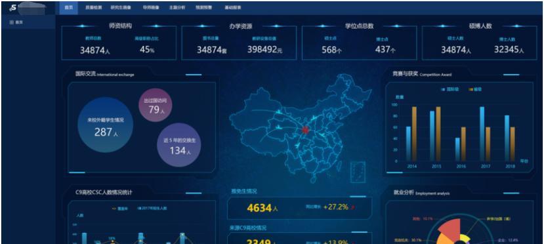Toggle the 省级 legend in competition chart

(x=475, y=89)
